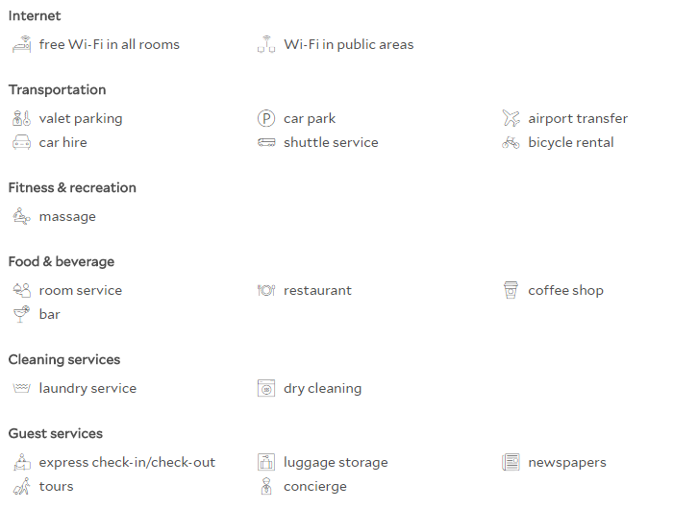The image size is (698, 509).
Task: Select the luggage storage icon
Action: (266, 462)
